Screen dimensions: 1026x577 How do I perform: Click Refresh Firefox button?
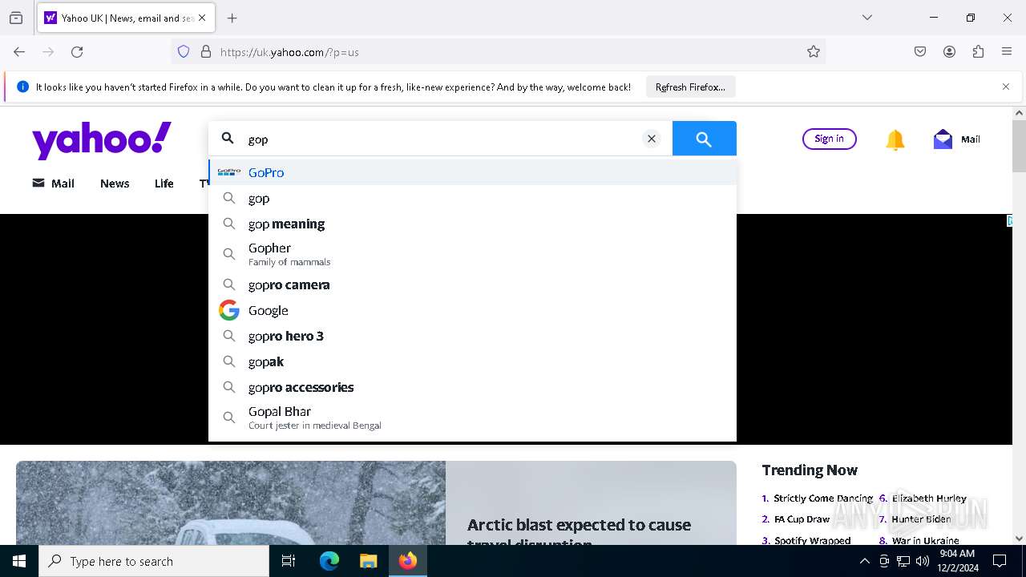690,87
